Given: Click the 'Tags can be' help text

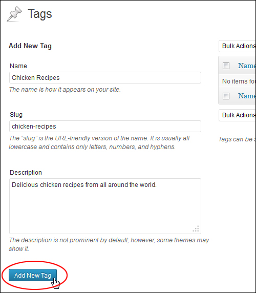Looking at the screenshot, I should [x=237, y=139].
